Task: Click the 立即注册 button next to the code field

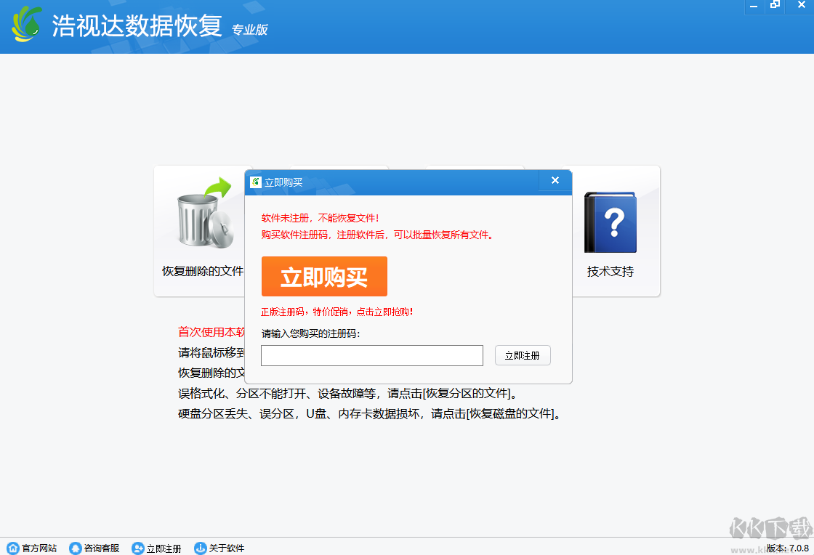Action: pyautogui.click(x=523, y=355)
